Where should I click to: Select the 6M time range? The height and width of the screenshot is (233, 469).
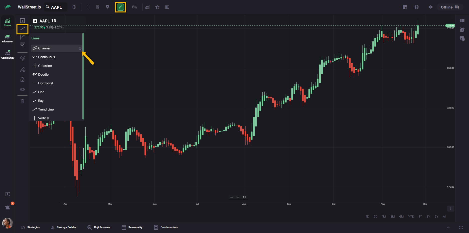point(401,217)
